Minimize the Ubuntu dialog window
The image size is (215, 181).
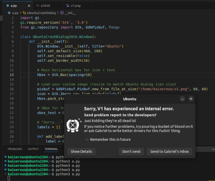coord(182,99)
